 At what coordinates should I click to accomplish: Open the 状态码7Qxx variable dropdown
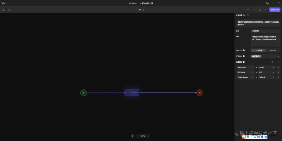245,67
